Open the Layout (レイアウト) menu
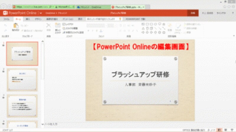The width and height of the screenshot is (236, 132). (68, 24)
